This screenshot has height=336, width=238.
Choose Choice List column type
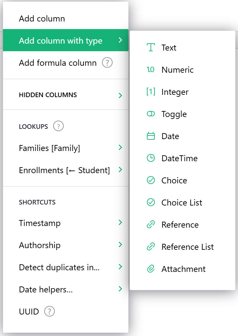(x=182, y=203)
